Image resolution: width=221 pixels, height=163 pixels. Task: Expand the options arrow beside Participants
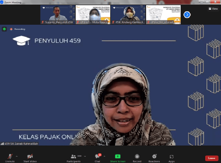click(84, 156)
